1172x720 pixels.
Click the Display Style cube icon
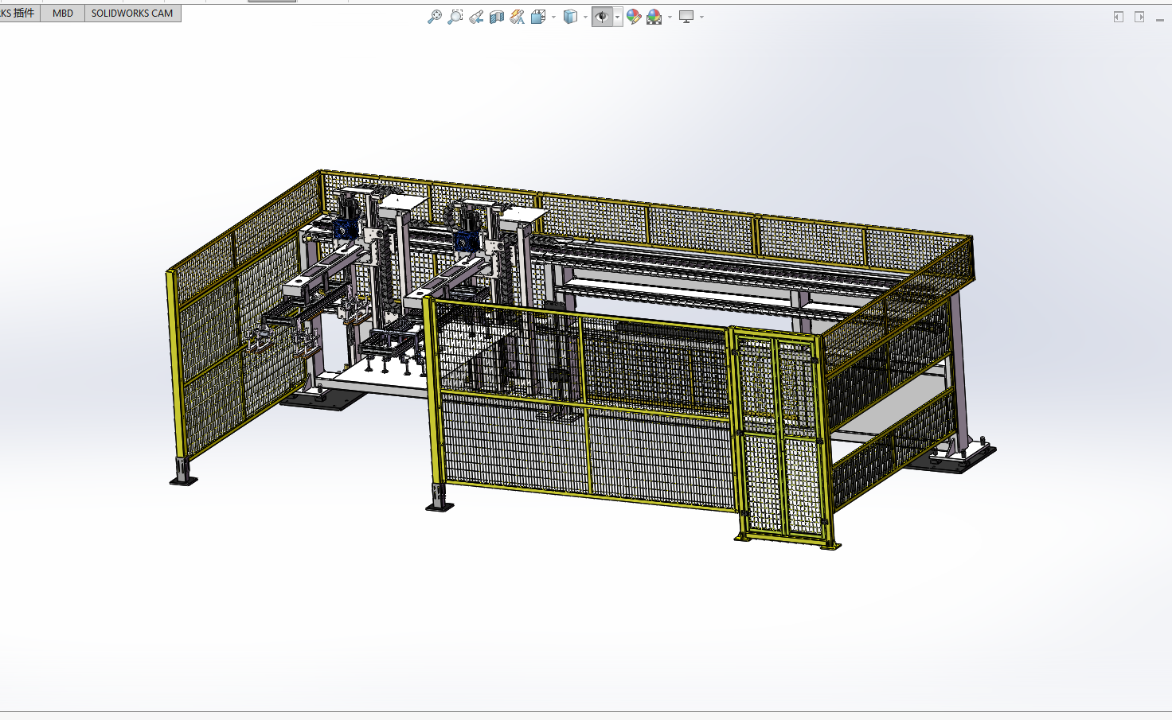(570, 17)
